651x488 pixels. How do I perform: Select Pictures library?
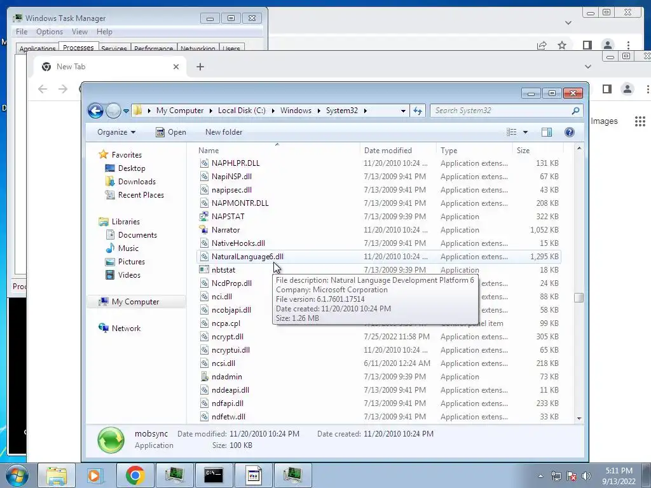click(x=131, y=261)
